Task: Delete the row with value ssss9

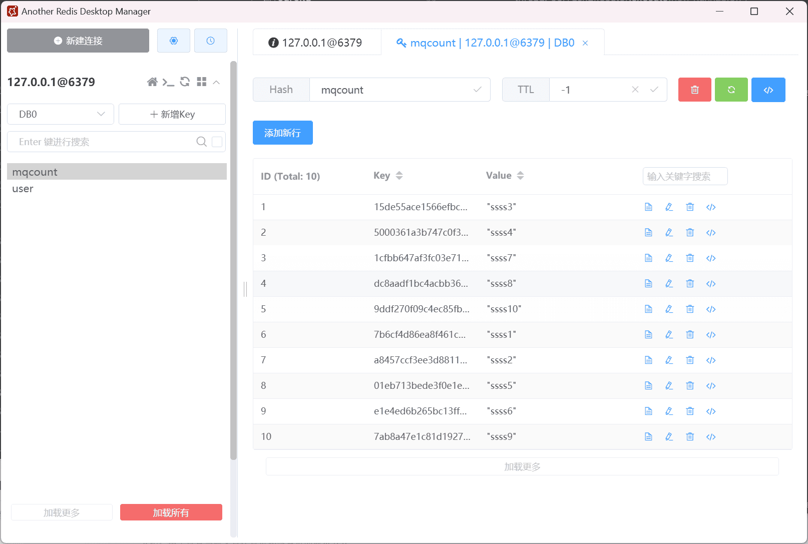Action: pyautogui.click(x=690, y=437)
